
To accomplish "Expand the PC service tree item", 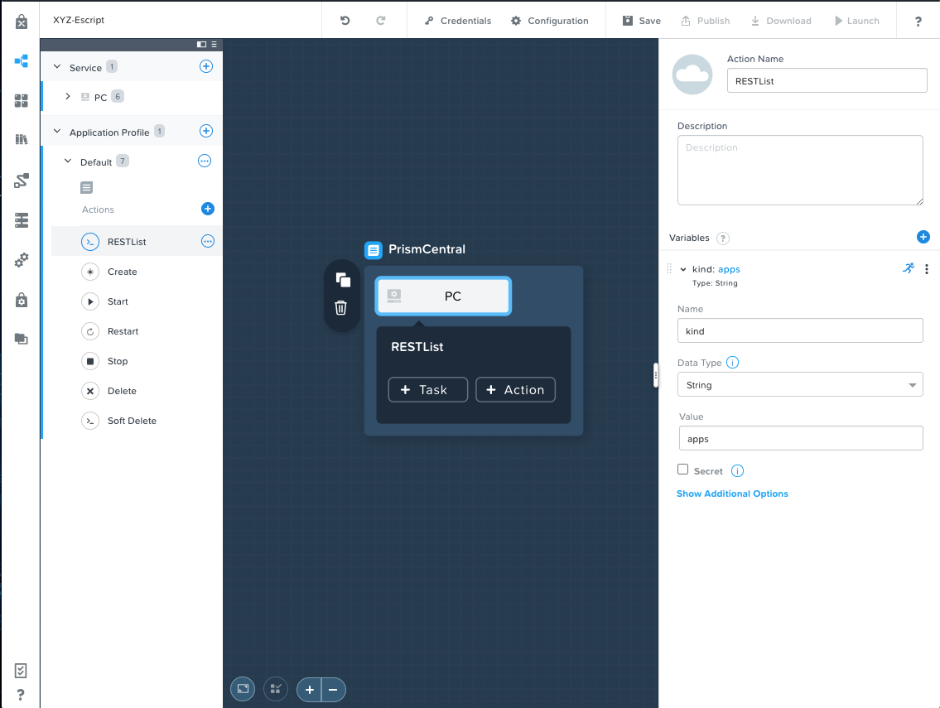I will pos(68,96).
